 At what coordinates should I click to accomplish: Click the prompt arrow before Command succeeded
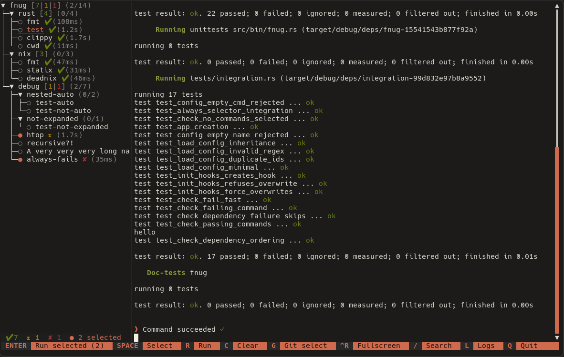[x=136, y=329]
